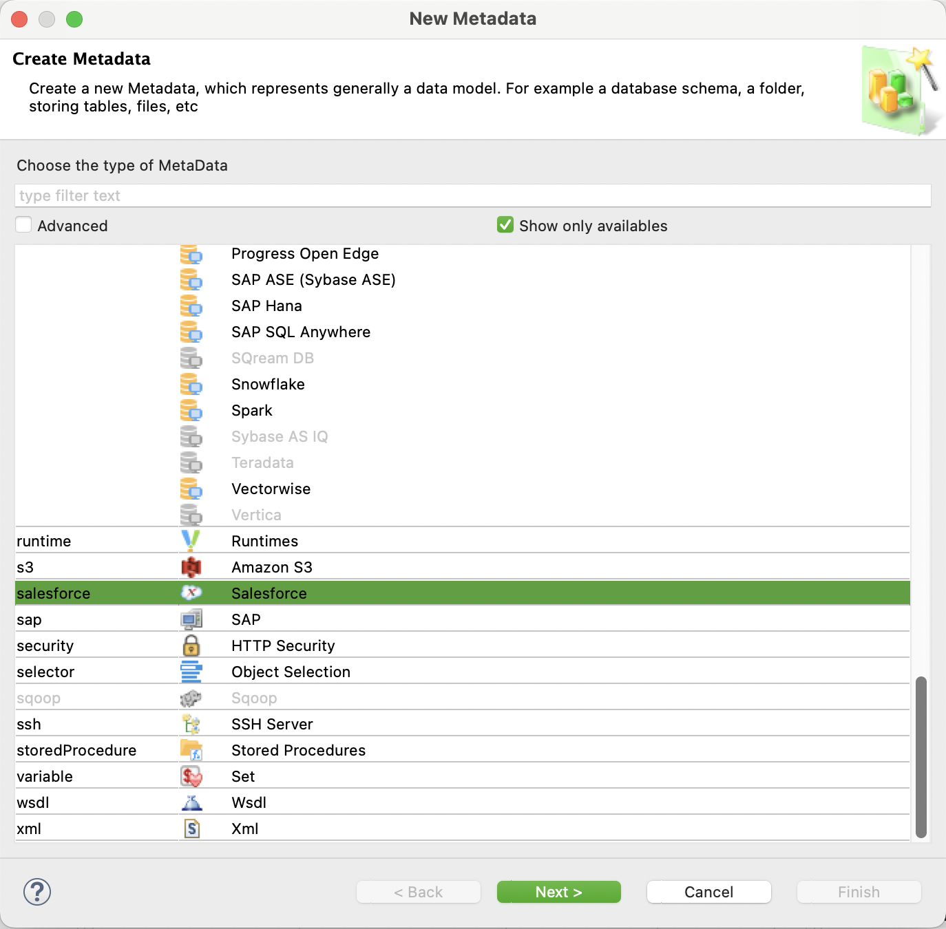Click the HTTP Security padlock icon
Screen dimensions: 946x929
pyautogui.click(x=191, y=645)
